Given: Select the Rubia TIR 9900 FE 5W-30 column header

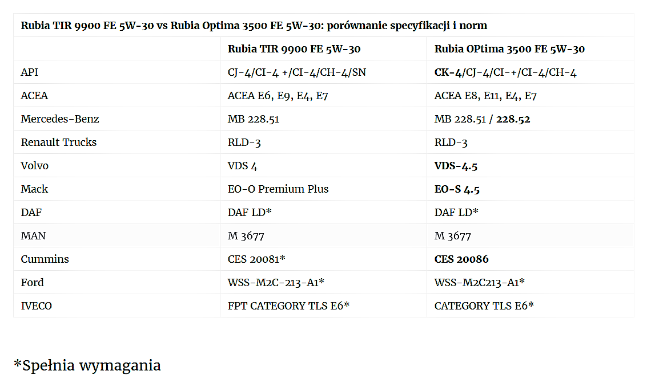Looking at the screenshot, I should coord(294,49).
